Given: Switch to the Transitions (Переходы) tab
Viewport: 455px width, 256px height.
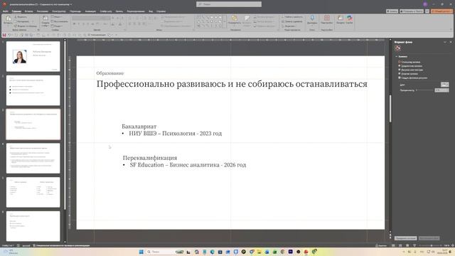Looking at the screenshot, I should pos(75,11).
